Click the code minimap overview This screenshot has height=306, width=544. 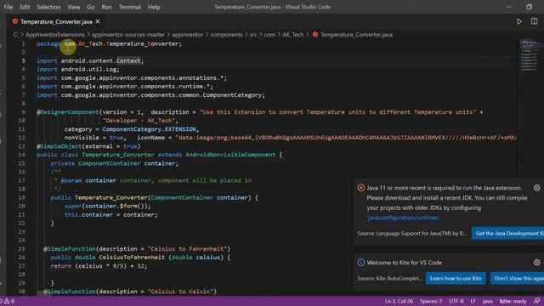pos(530,55)
